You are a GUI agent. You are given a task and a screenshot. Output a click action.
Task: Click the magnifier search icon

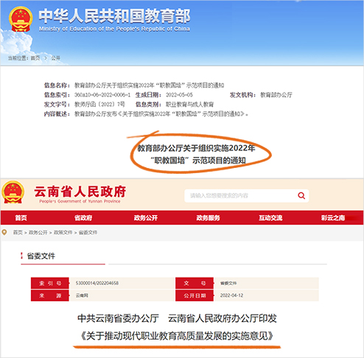pos(301,196)
